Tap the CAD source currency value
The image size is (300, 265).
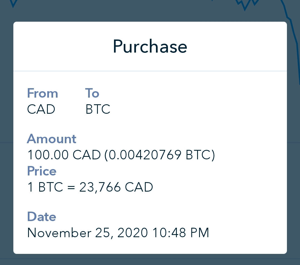(x=41, y=109)
